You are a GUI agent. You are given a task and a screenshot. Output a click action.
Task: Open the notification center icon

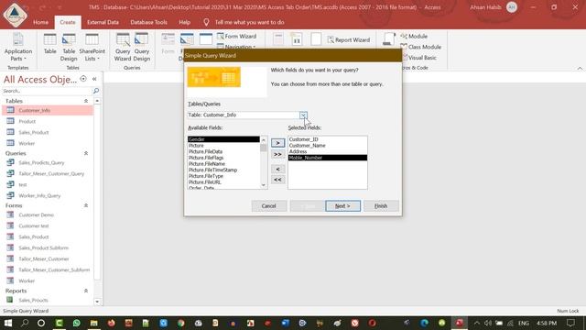(x=570, y=323)
